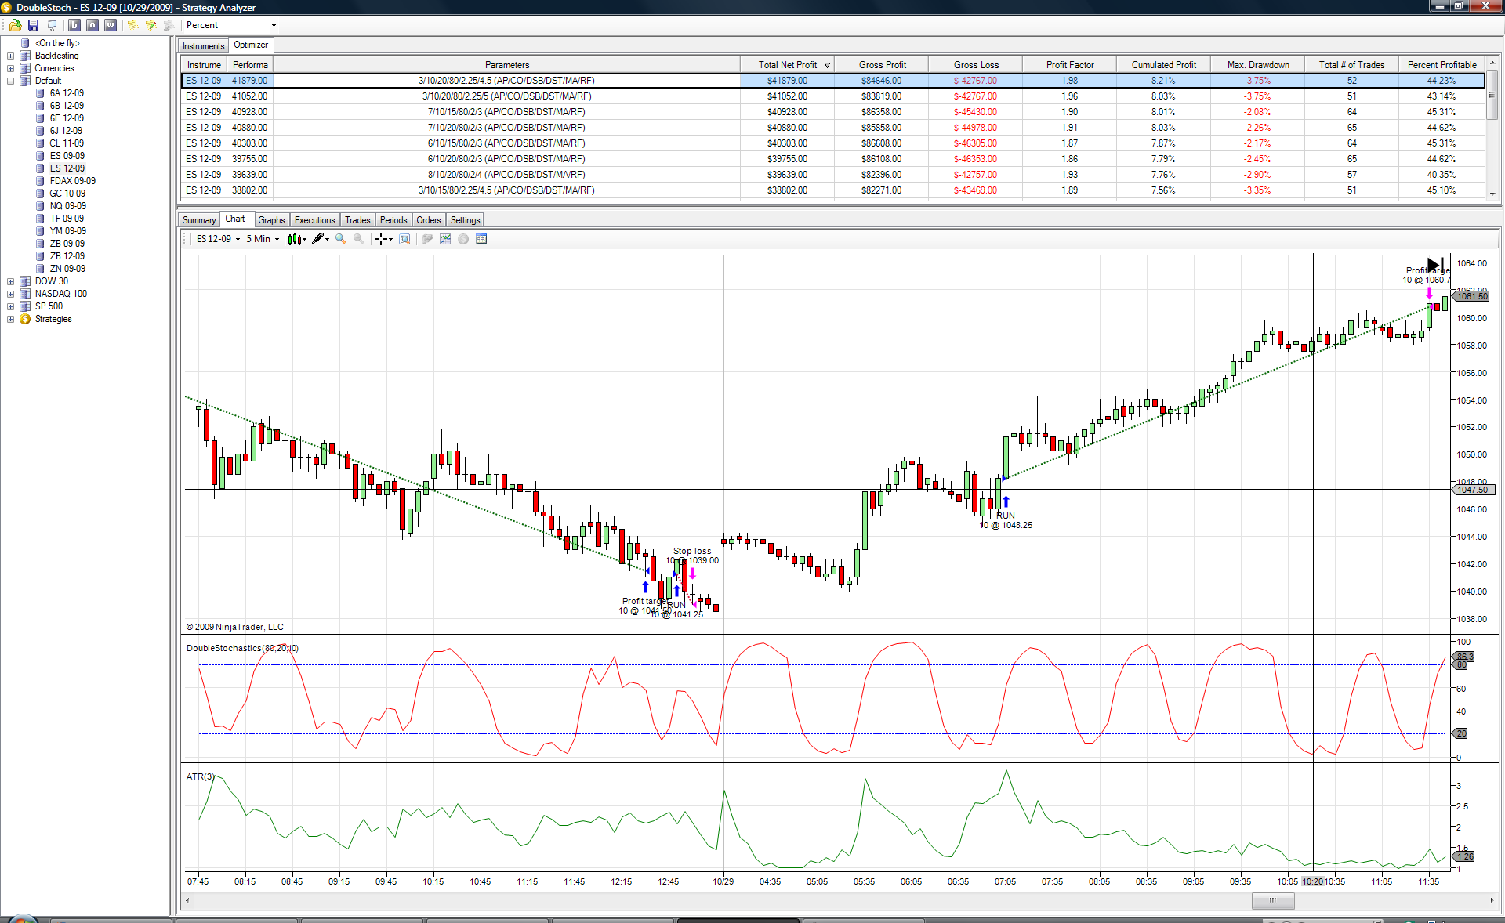Expand the Strategies tree node
The height and width of the screenshot is (923, 1505).
coord(10,319)
